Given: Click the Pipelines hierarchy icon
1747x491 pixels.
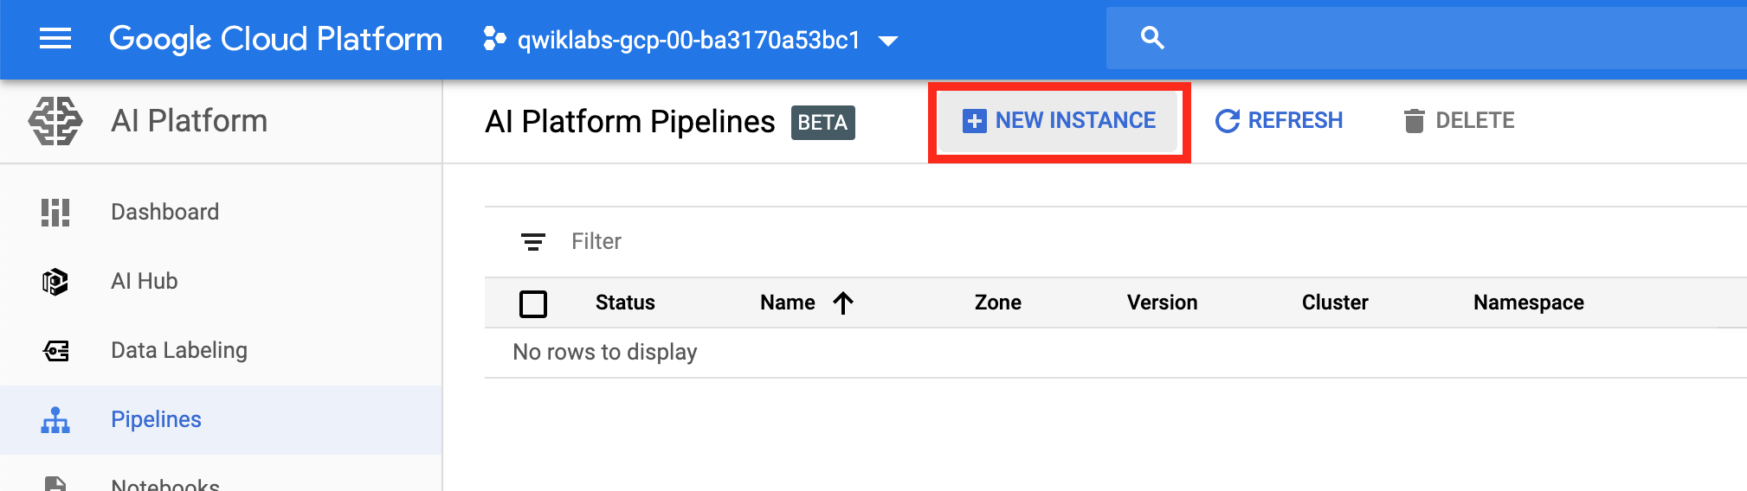Looking at the screenshot, I should (55, 420).
